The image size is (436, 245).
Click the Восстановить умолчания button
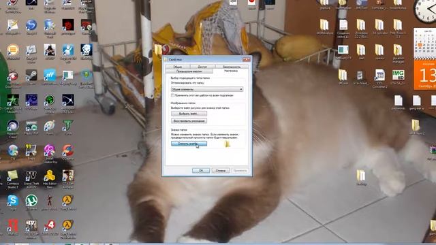pos(189,121)
